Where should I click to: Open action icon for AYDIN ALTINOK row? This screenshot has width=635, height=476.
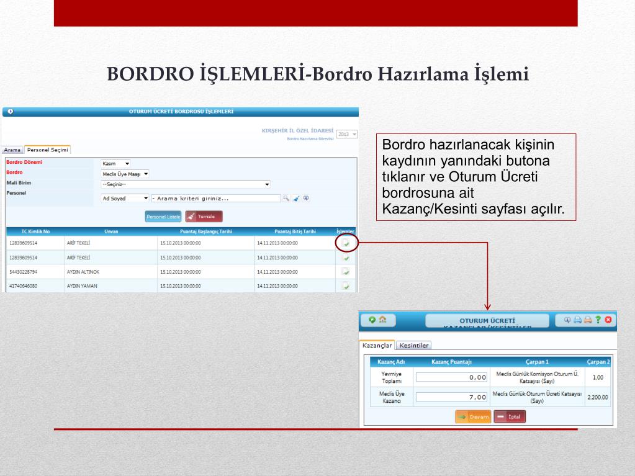pyautogui.click(x=346, y=272)
